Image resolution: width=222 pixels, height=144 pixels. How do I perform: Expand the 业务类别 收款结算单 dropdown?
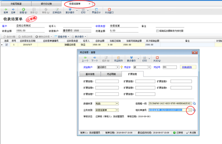point(117,110)
